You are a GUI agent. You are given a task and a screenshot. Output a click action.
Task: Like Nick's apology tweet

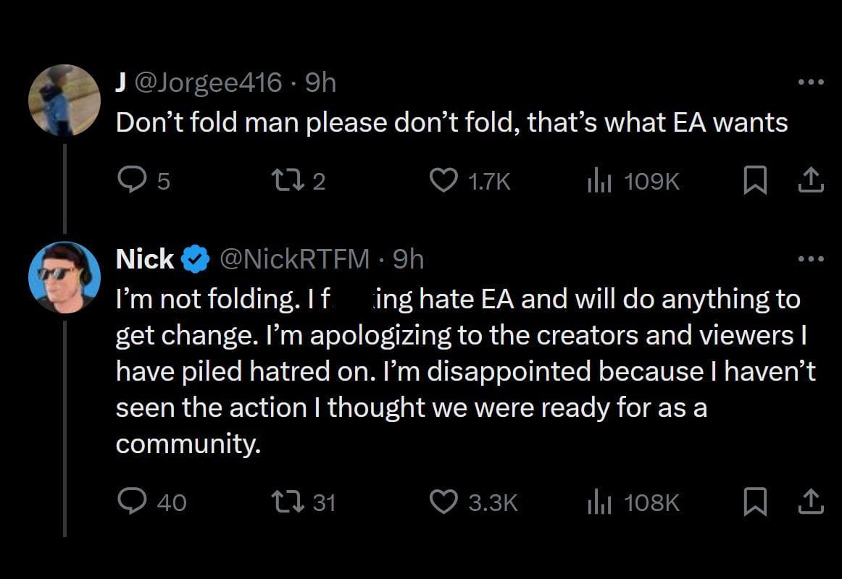445,502
